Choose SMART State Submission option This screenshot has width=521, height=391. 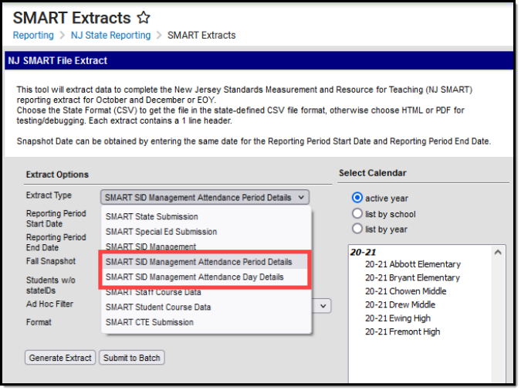point(206,216)
